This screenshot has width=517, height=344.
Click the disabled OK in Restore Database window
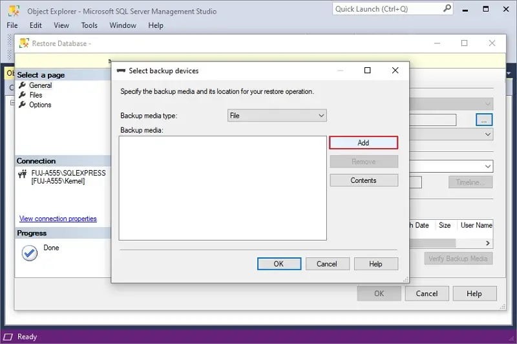click(x=379, y=294)
